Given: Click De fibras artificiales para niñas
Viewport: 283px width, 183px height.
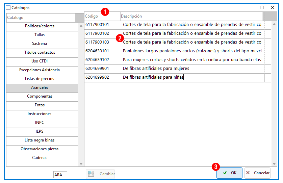Looking at the screenshot, I should (x=192, y=77).
